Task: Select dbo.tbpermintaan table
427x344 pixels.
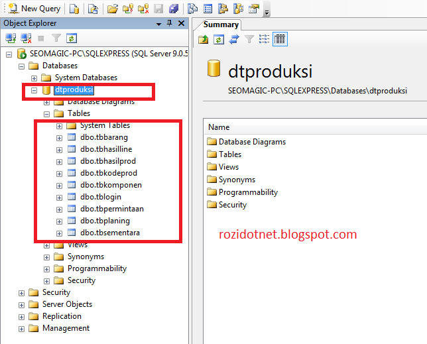Action: click(112, 209)
